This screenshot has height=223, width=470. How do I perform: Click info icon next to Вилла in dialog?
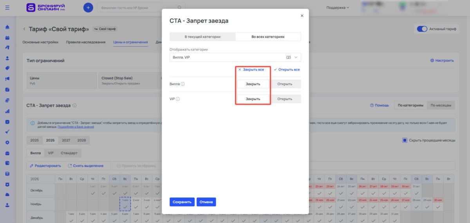183,84
